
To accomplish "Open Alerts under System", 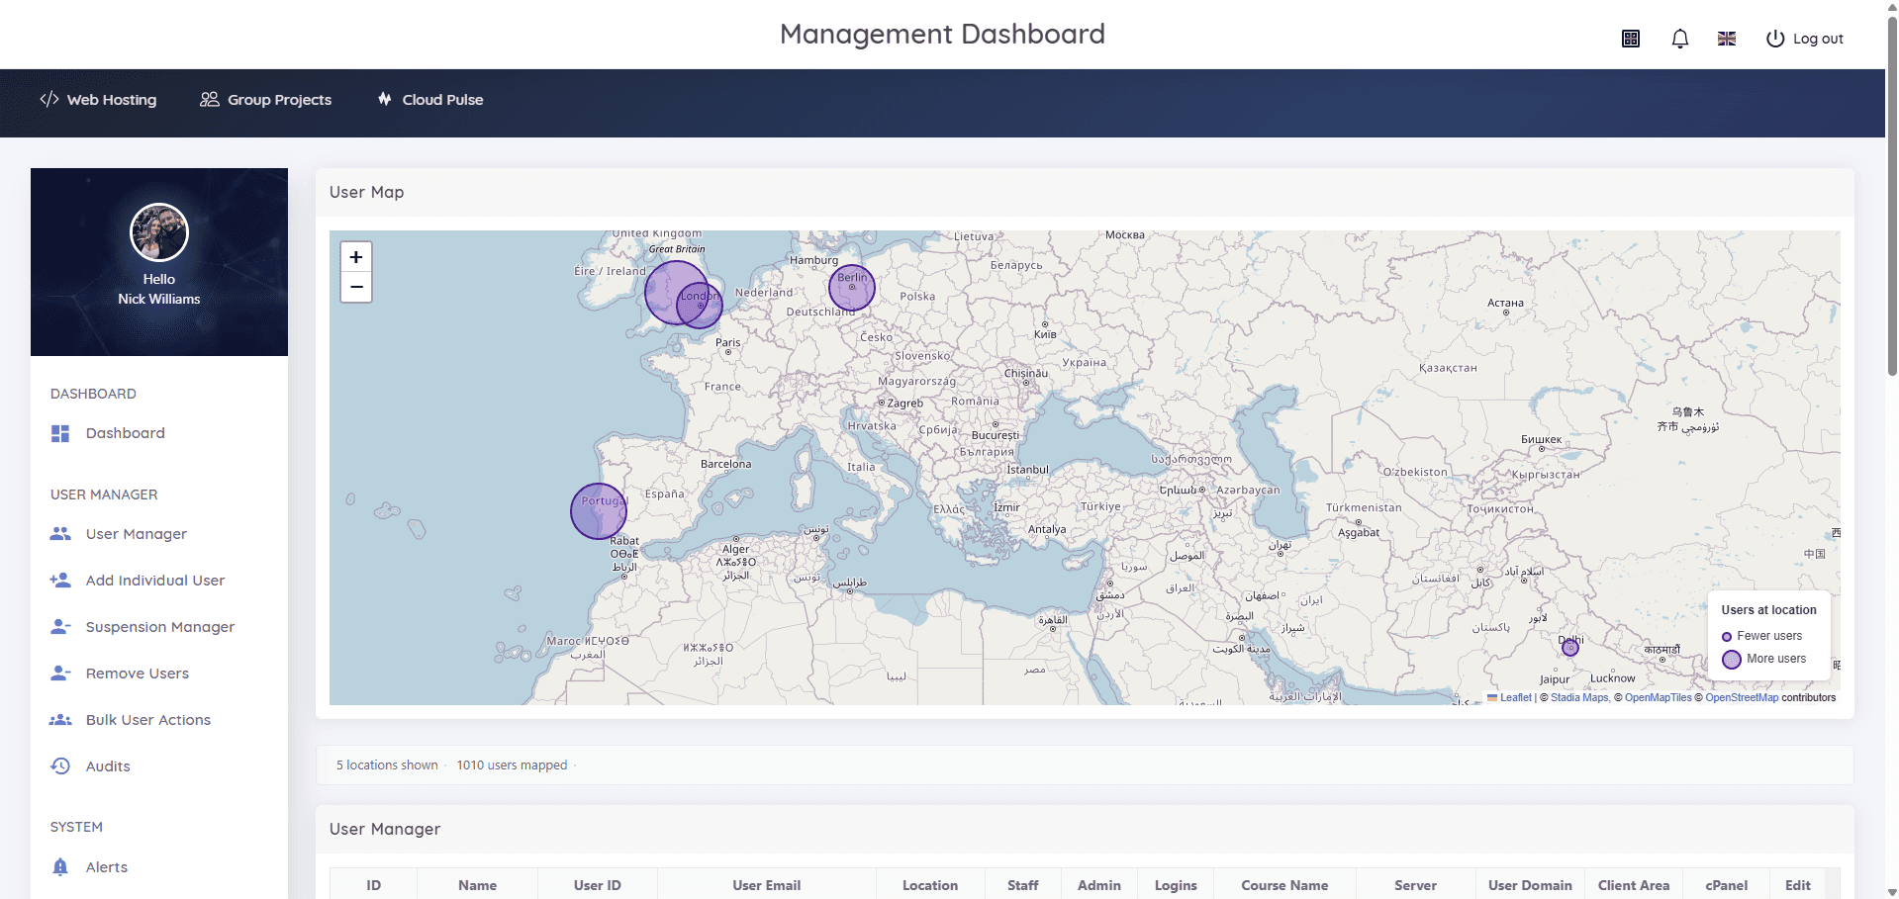I will (x=107, y=867).
